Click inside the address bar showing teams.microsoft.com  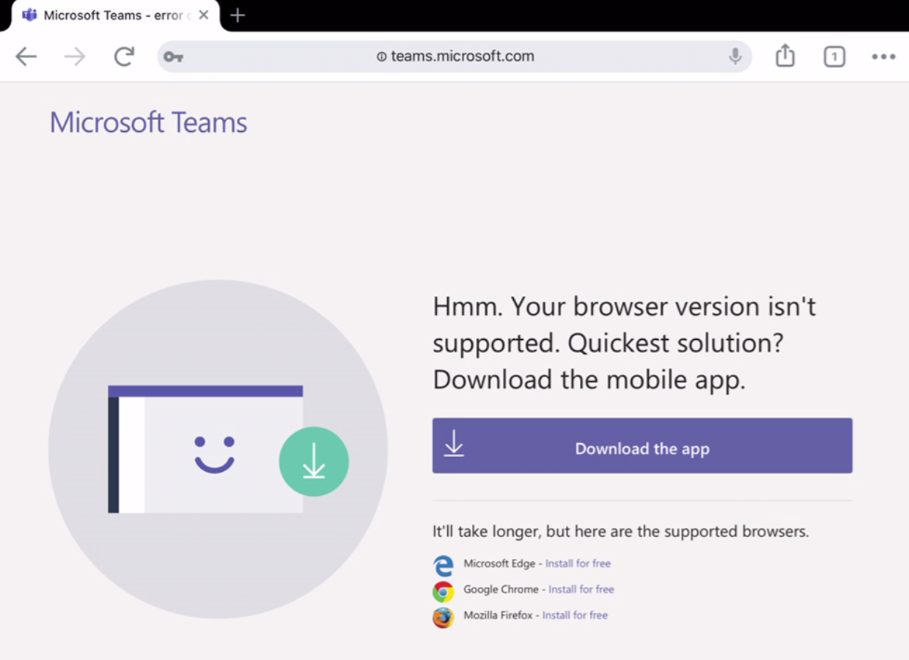(454, 56)
